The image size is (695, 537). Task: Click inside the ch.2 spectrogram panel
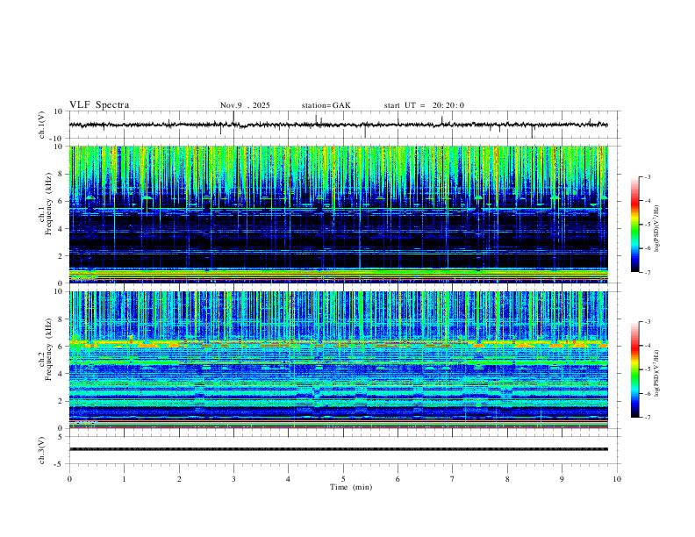tap(338, 360)
